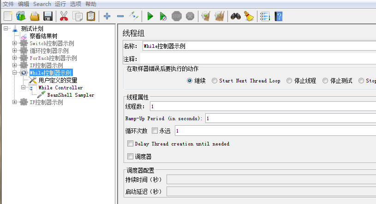Expand the first IF控制器示例 node

pos(15,65)
